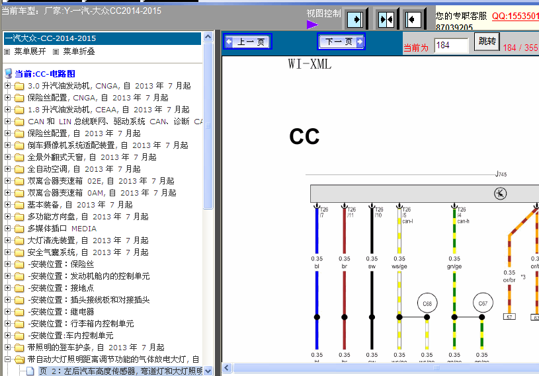Collapse the 带自动大灯照明距离调节功能 node
539x376 pixels.
[7, 359]
